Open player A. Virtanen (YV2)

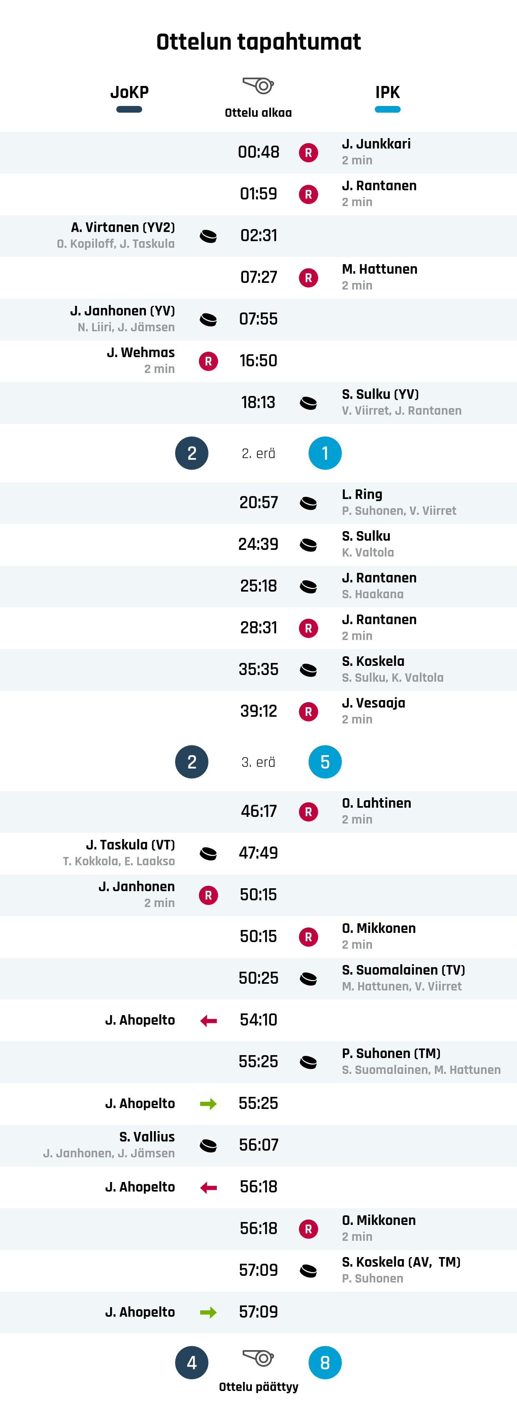tap(123, 227)
